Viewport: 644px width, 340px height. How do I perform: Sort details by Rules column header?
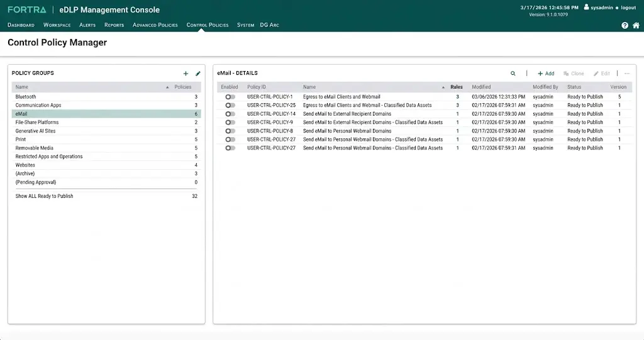(457, 87)
